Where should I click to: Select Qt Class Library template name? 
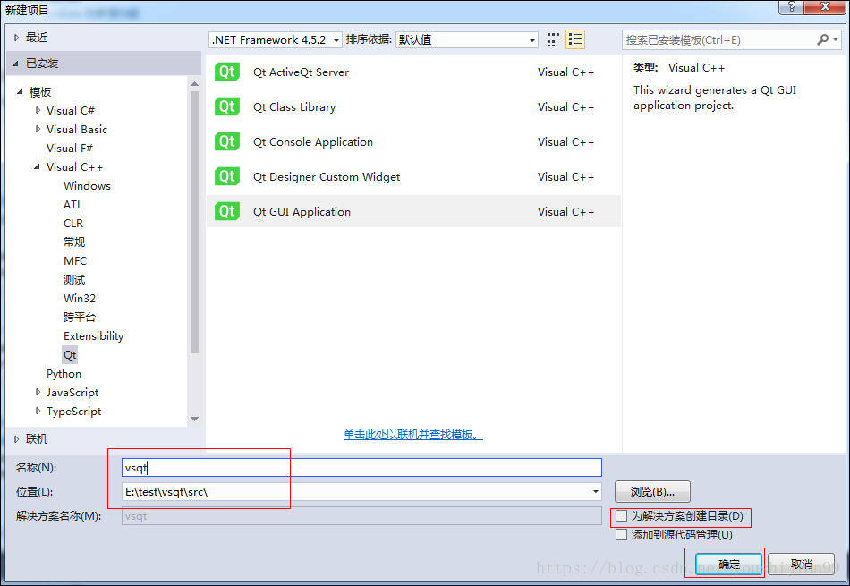(294, 107)
